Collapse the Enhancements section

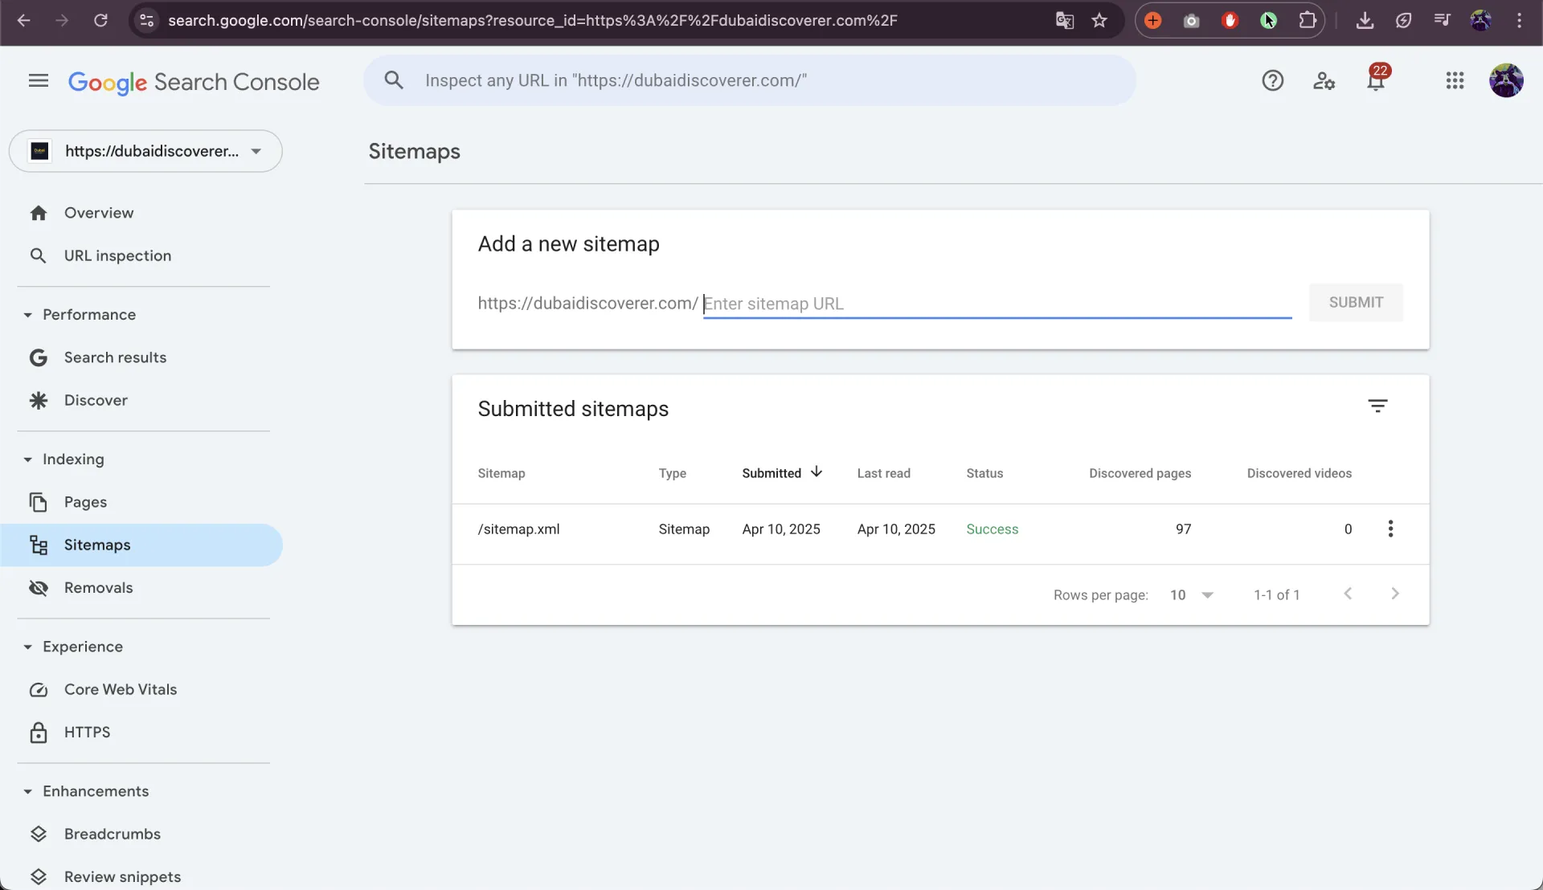27,791
